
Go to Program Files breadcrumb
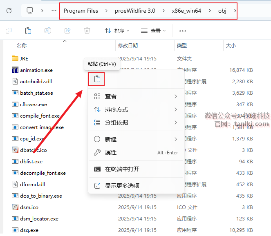point(81,11)
